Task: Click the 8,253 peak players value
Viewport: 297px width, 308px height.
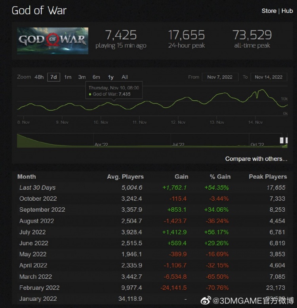Action: [277, 210]
